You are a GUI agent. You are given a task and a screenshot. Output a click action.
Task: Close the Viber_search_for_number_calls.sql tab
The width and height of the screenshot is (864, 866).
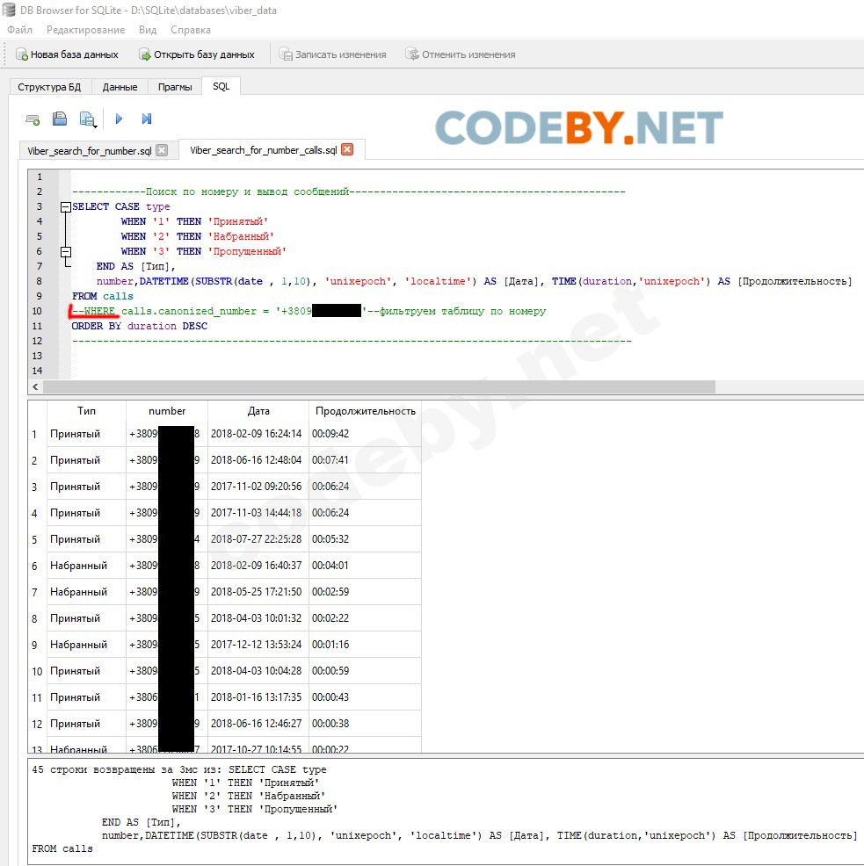click(347, 150)
